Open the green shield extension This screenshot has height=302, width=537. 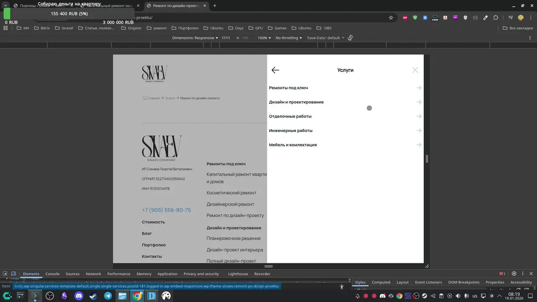[415, 18]
